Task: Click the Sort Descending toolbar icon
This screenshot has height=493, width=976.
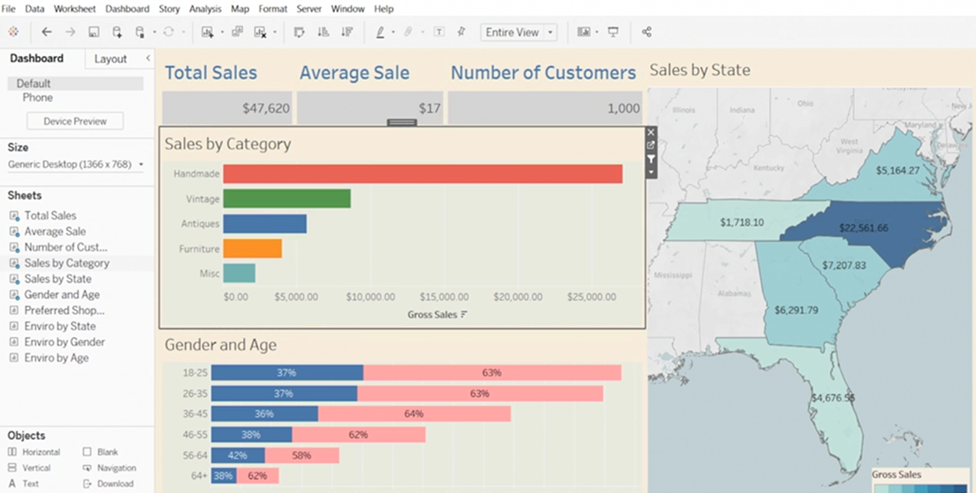Action: click(x=347, y=32)
